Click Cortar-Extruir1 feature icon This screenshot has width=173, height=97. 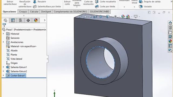click(8, 75)
